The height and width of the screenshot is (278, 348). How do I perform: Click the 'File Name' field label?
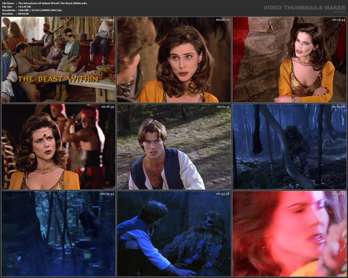click(x=8, y=3)
